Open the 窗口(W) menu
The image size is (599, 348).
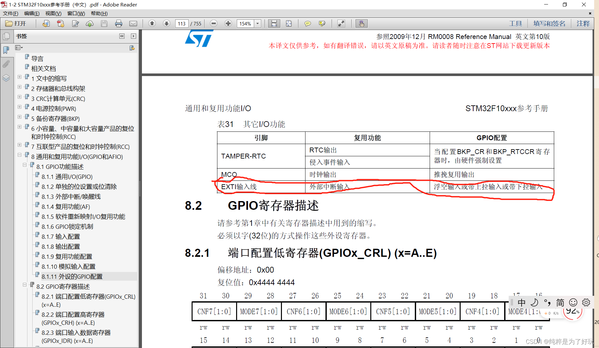click(x=76, y=13)
